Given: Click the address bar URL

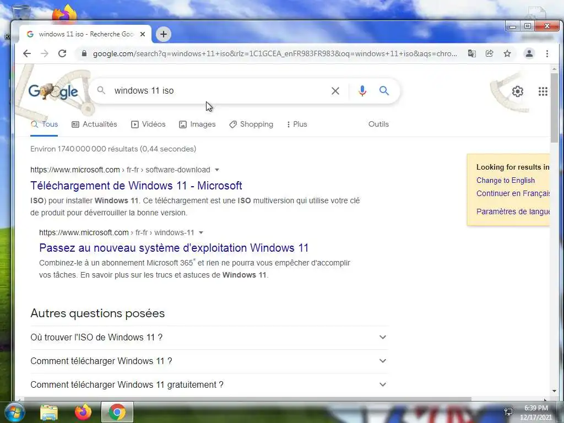Looking at the screenshot, I should 275,53.
